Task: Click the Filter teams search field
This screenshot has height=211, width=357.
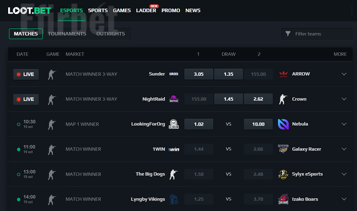Action: coord(320,34)
